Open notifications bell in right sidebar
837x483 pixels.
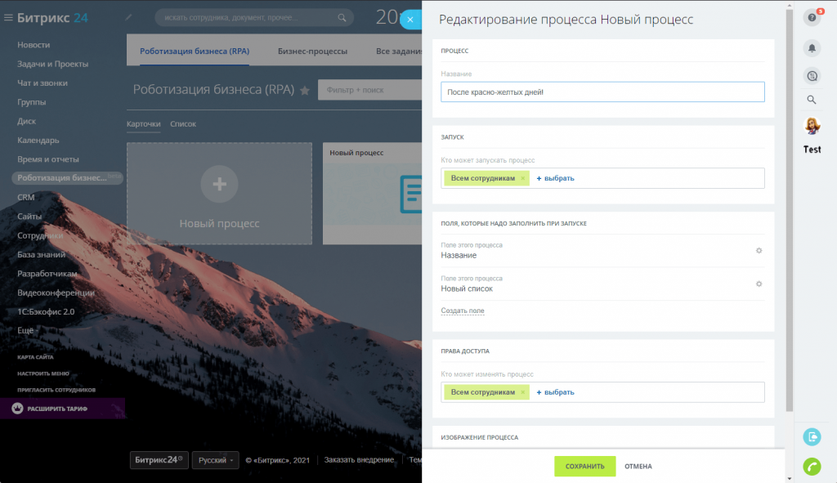point(812,47)
